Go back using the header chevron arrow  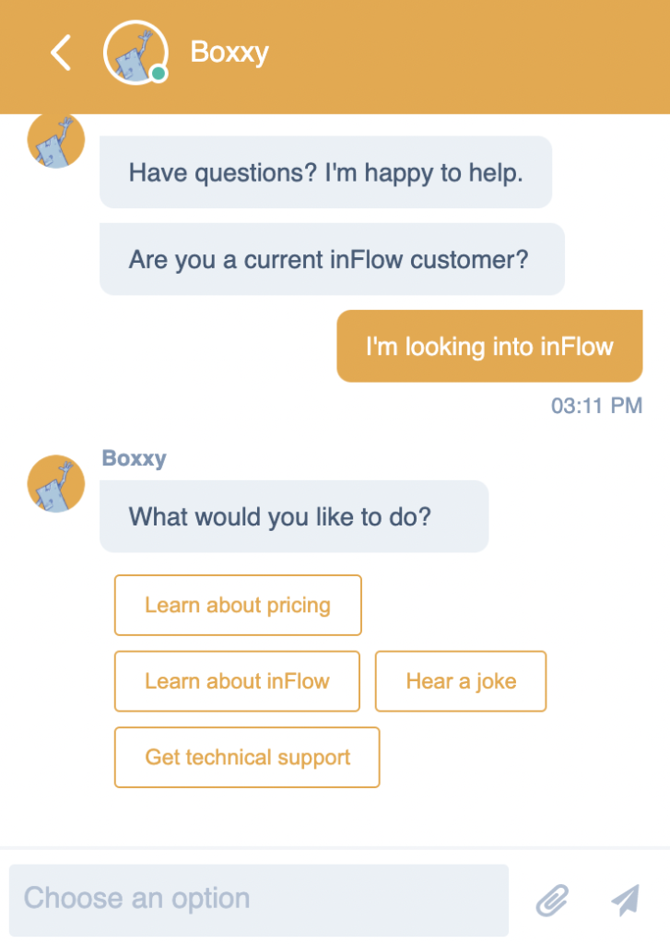pyautogui.click(x=61, y=53)
